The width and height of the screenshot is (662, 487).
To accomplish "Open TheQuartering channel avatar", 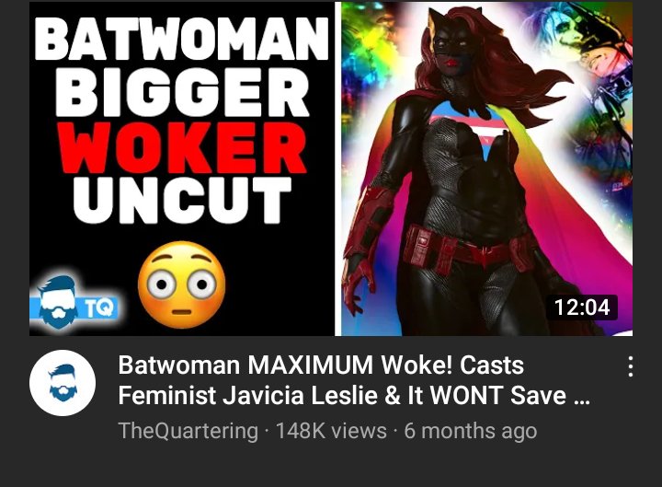I will 63,383.
